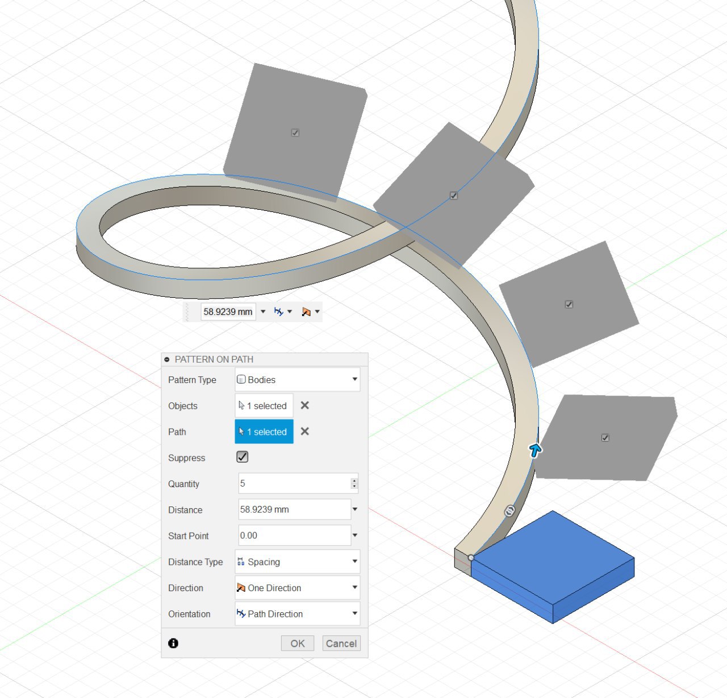Screen dimensions: 727x698
Task: Click the floating orientation icon
Action: tap(278, 311)
